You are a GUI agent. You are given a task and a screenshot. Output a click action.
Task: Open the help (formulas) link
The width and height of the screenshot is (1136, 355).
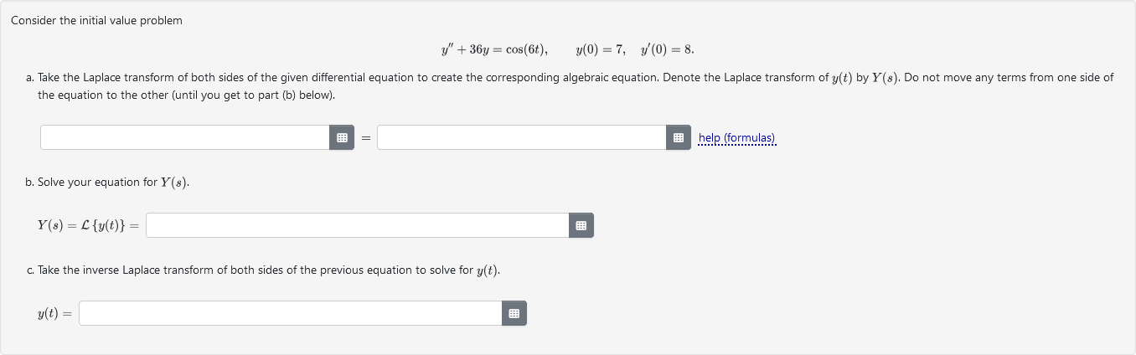coord(737,137)
